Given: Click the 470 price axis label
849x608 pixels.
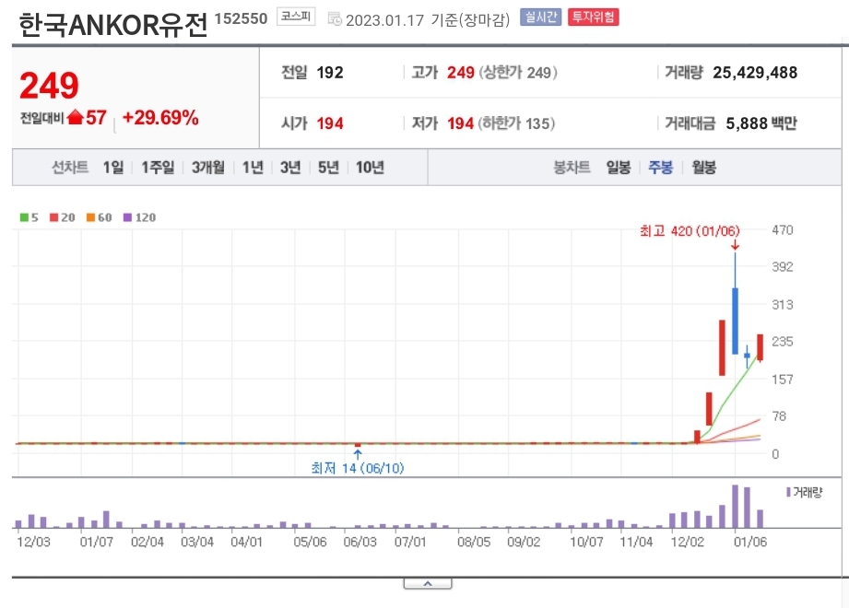Looking at the screenshot, I should tap(783, 230).
